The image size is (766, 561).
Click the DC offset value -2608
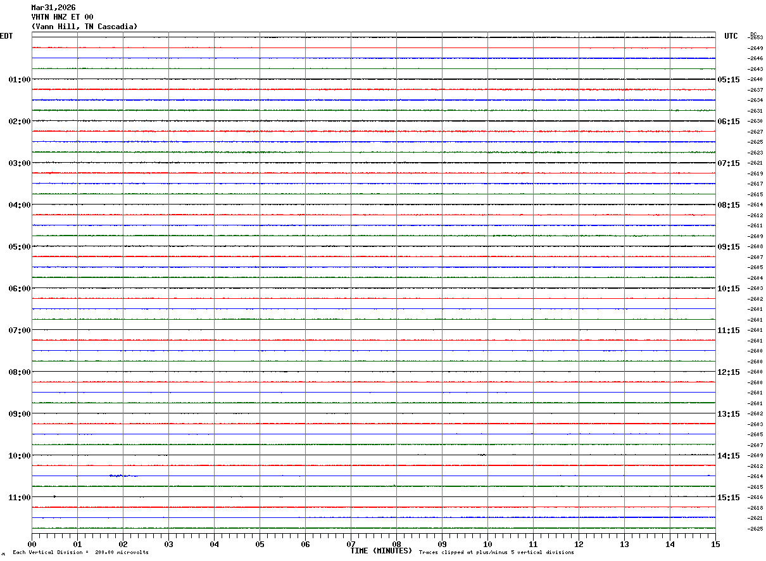pyautogui.click(x=755, y=246)
